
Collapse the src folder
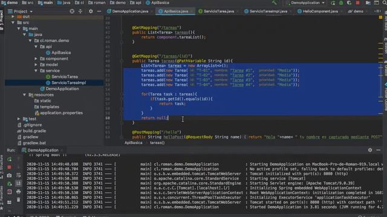point(13,23)
